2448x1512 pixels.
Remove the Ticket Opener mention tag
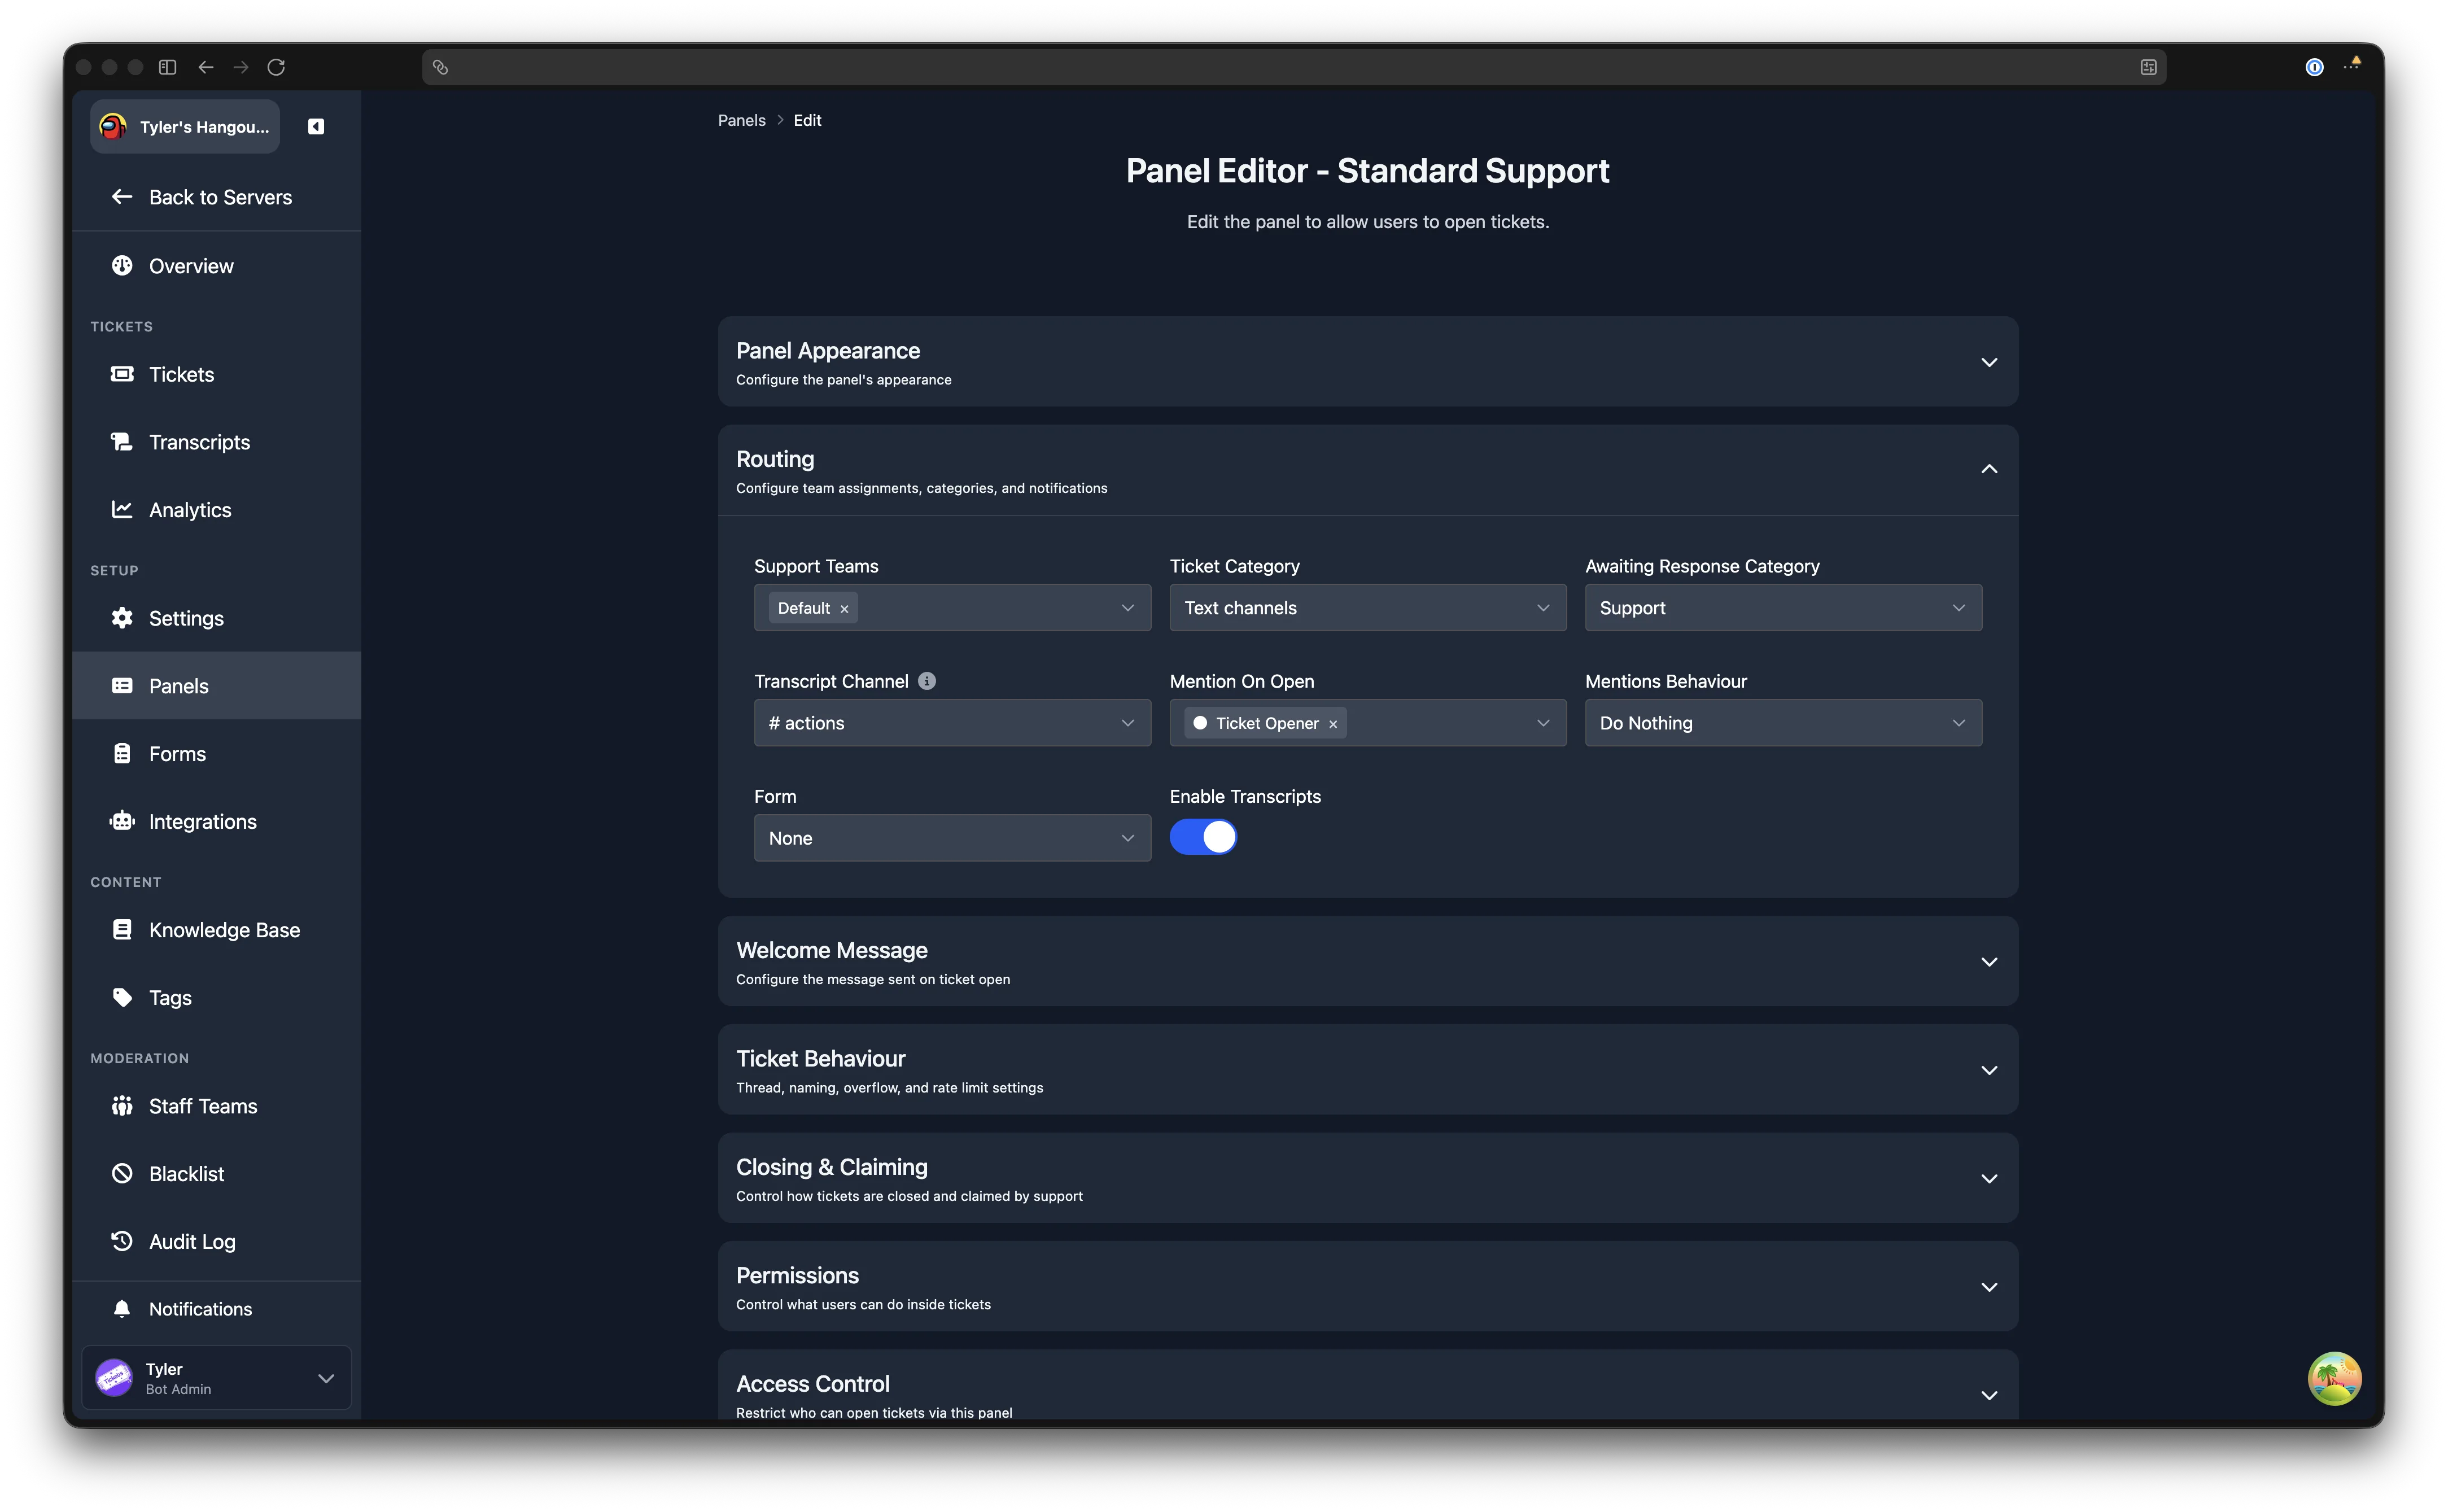(x=1333, y=724)
